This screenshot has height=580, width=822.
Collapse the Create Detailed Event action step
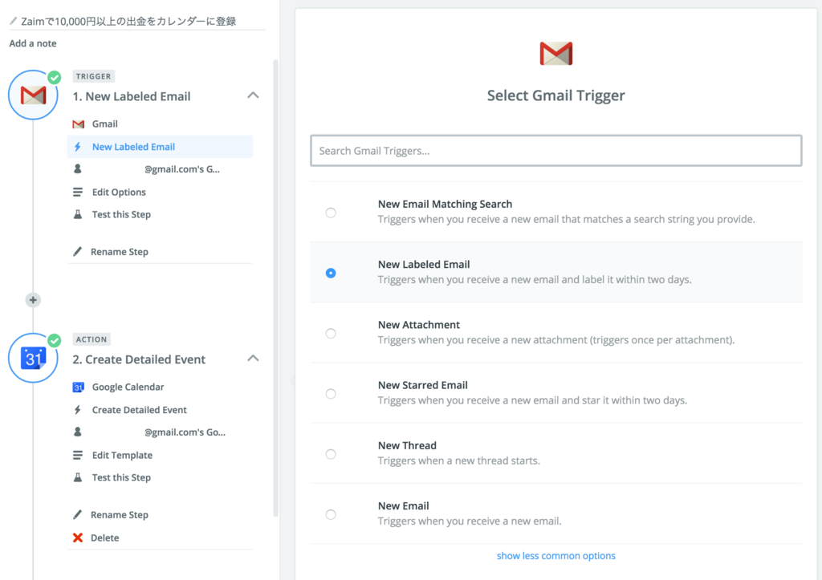(x=253, y=359)
